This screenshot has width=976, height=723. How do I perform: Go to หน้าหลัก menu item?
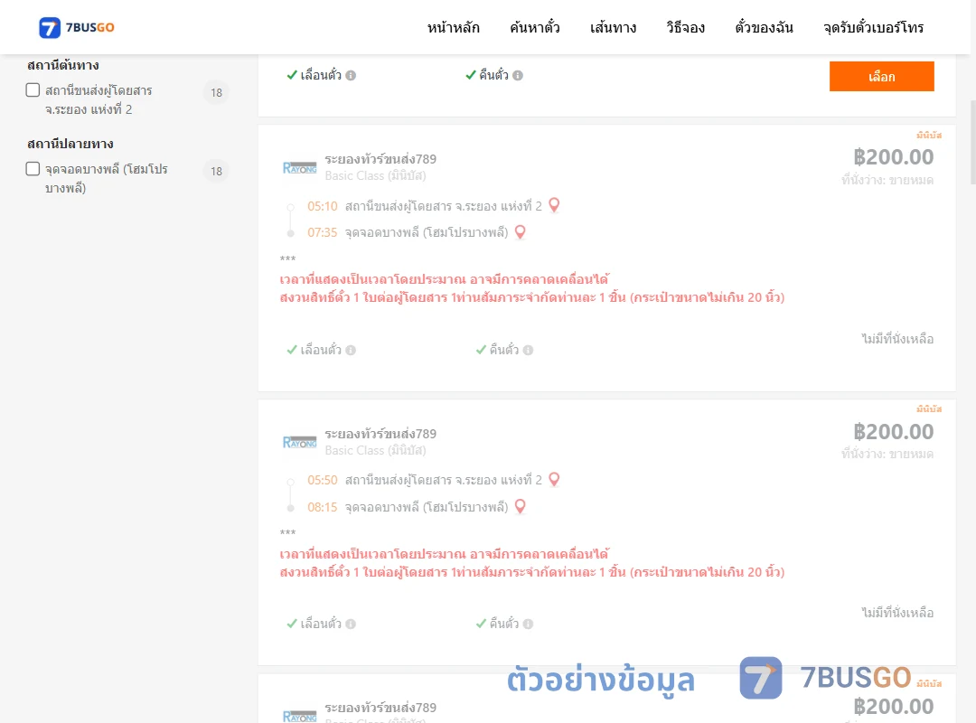click(x=453, y=27)
